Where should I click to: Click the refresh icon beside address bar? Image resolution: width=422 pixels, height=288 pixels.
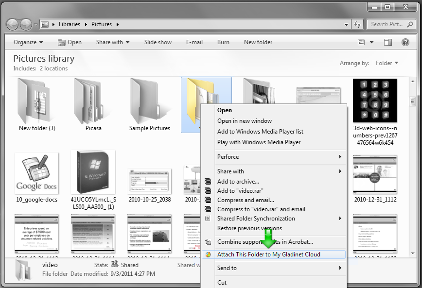[x=357, y=24]
